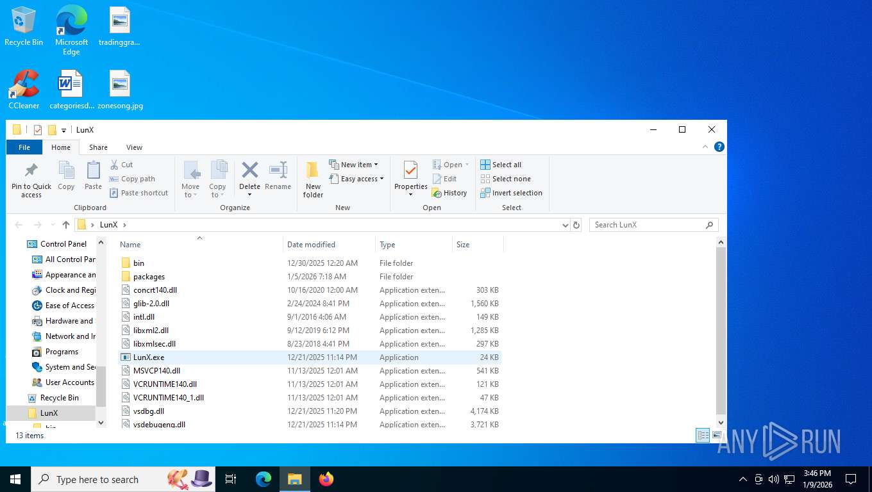Sort by Date modified column
The width and height of the screenshot is (872, 492).
(x=329, y=245)
